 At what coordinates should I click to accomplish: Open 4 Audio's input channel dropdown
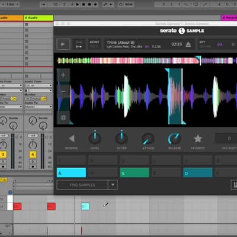point(39,91)
